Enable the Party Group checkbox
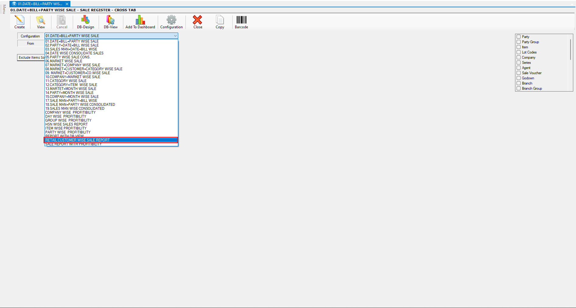 click(x=518, y=42)
